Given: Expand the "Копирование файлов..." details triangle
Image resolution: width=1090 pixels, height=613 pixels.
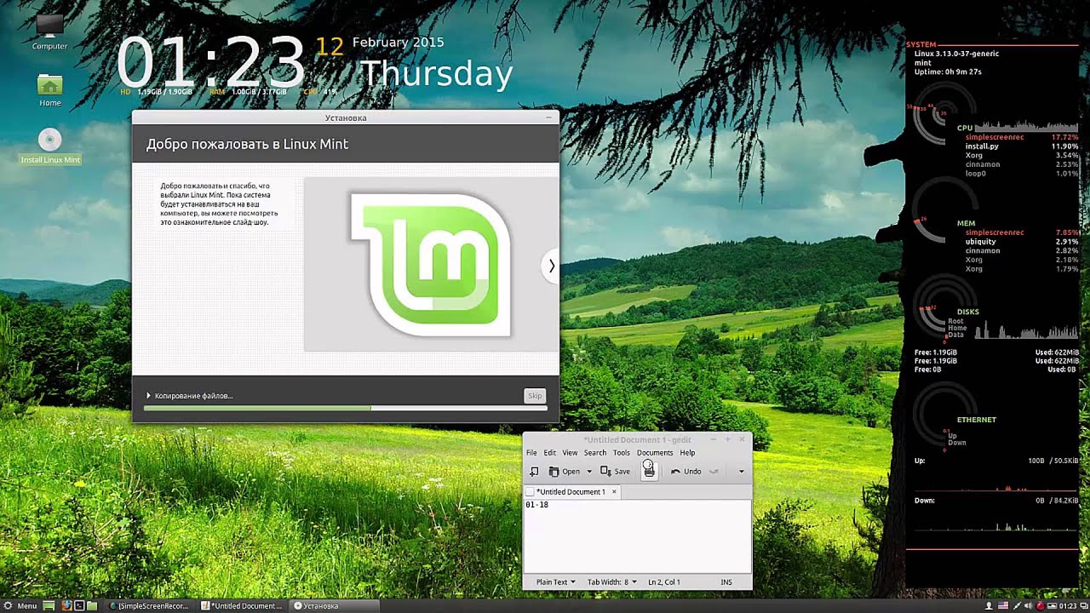Looking at the screenshot, I should (148, 396).
